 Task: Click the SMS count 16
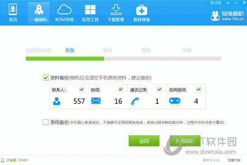118,101
